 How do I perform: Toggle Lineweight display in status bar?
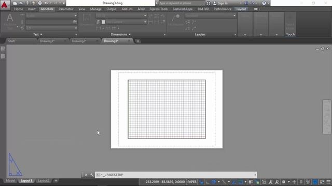[x=251, y=182]
